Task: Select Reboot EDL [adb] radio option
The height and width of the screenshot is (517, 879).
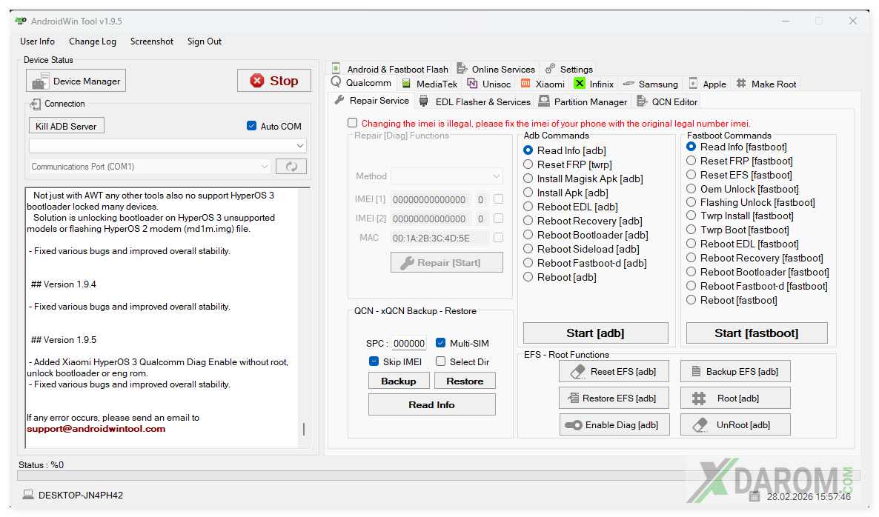Action: click(528, 207)
